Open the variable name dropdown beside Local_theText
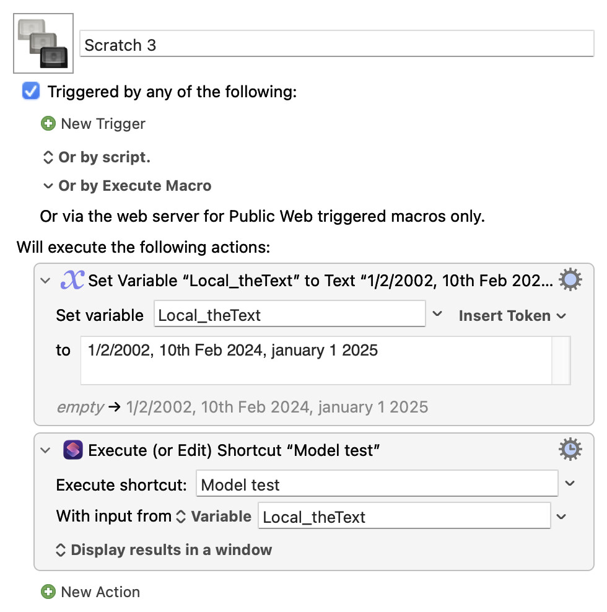 tap(437, 313)
